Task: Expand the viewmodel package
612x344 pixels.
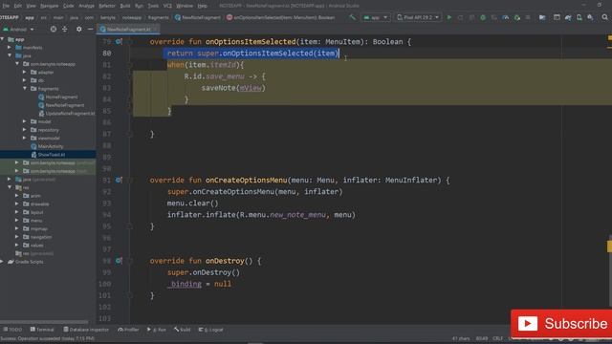Action: click(x=25, y=138)
